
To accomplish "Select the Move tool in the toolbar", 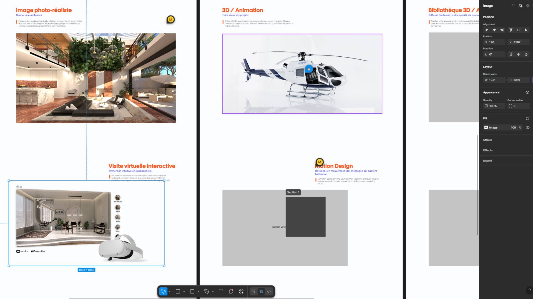I will coord(163,292).
